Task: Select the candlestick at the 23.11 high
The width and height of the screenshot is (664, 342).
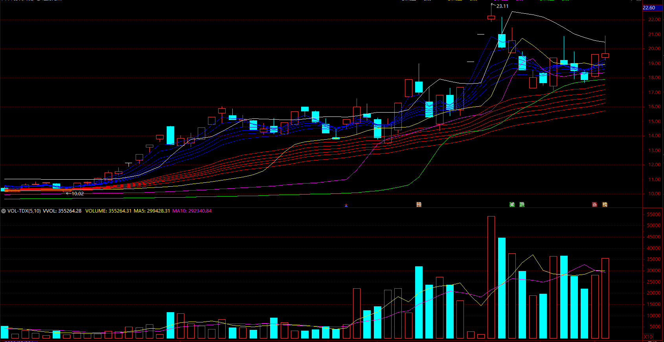Action: [491, 17]
